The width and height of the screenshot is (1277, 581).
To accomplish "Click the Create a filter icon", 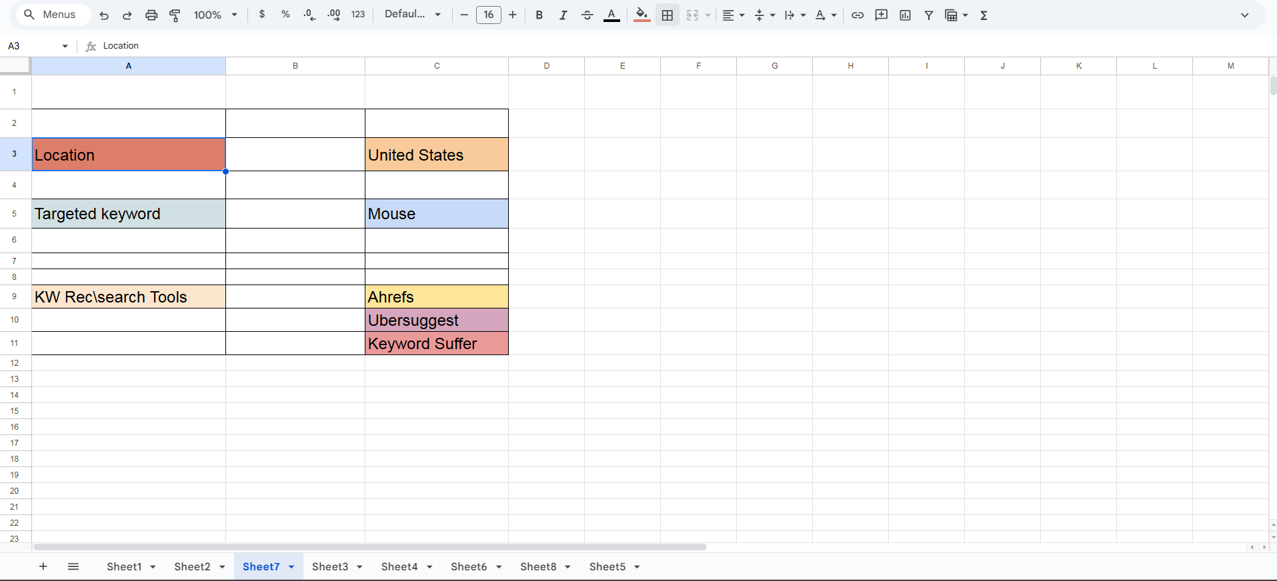I will [x=928, y=15].
